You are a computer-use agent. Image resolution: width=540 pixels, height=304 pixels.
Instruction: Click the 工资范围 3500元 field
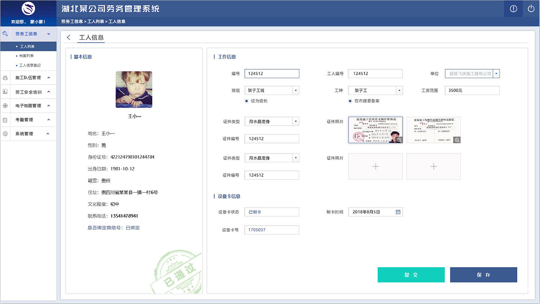472,90
